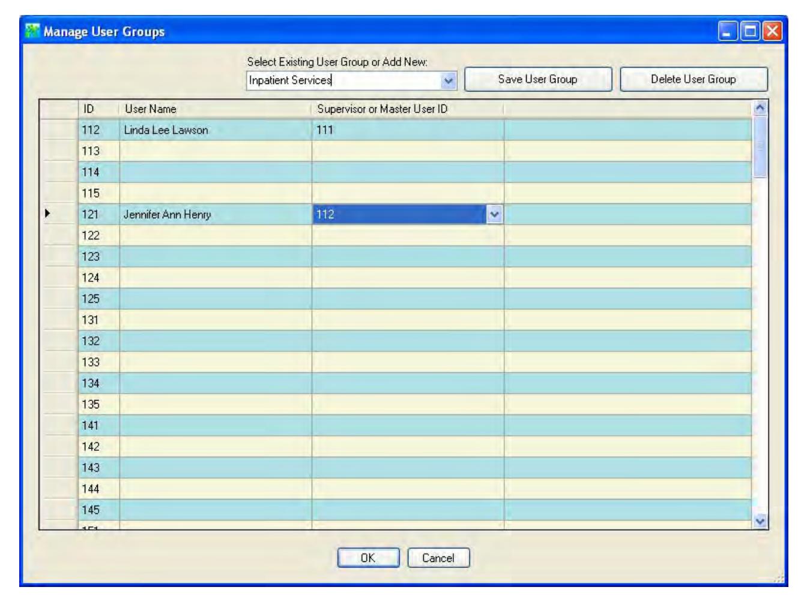This screenshot has height=605, width=804.
Task: Click Save User Group button
Action: point(538,79)
